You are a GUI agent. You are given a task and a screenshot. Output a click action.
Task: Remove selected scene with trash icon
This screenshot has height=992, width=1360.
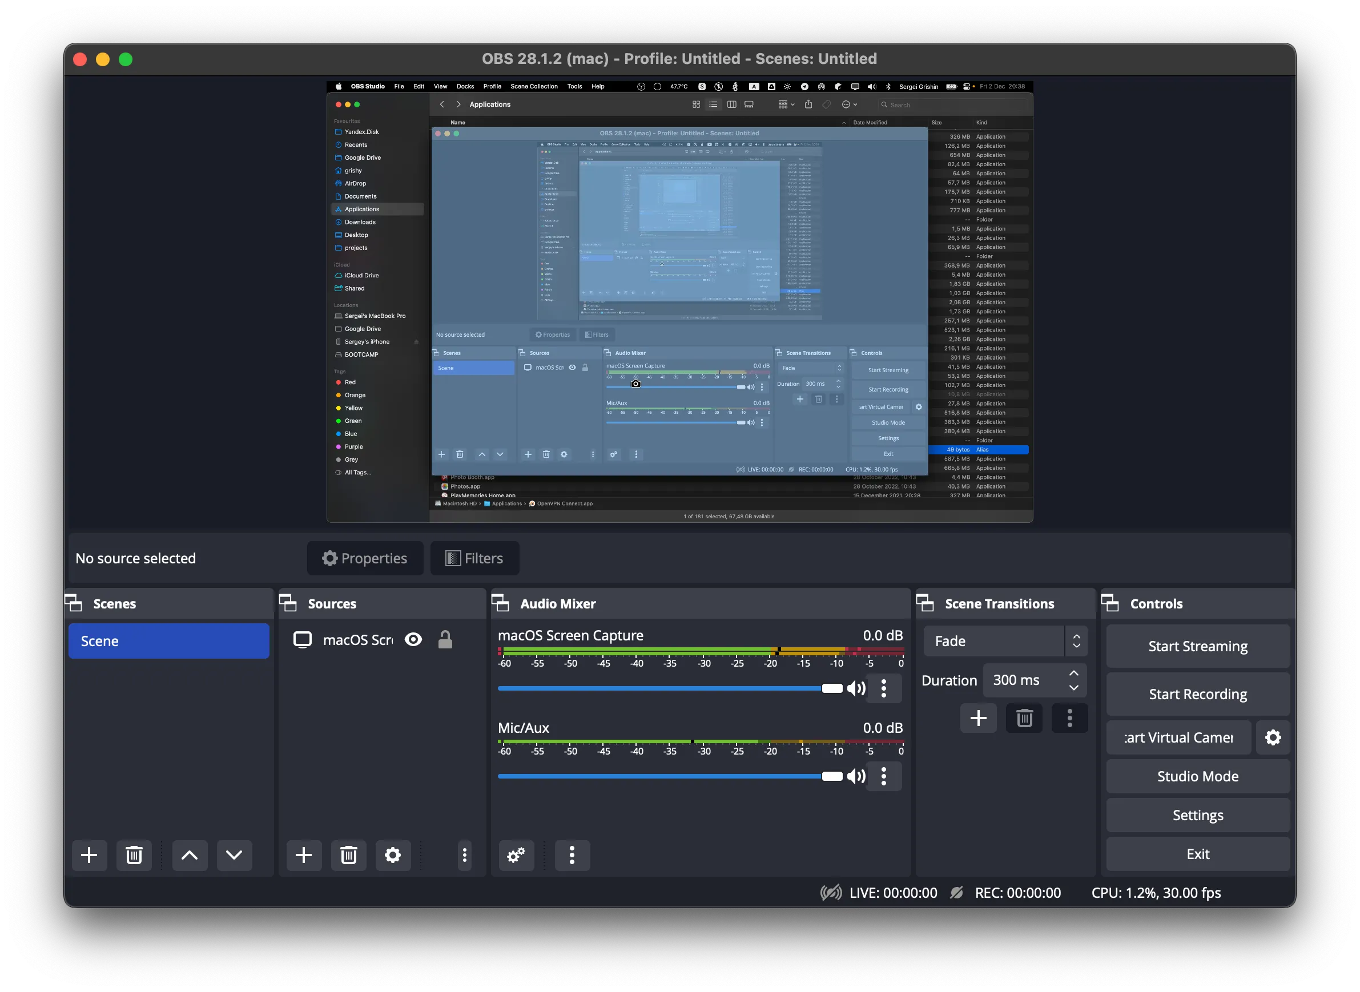point(134,854)
